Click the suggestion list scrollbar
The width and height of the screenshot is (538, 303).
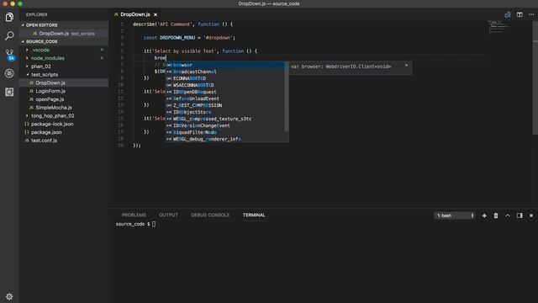287,97
